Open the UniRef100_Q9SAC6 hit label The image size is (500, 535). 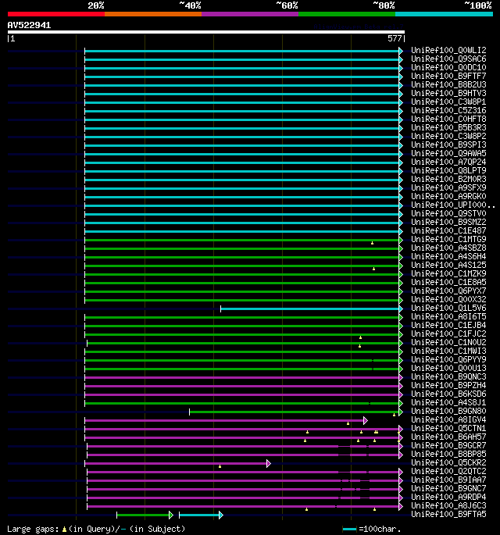pyautogui.click(x=448, y=59)
